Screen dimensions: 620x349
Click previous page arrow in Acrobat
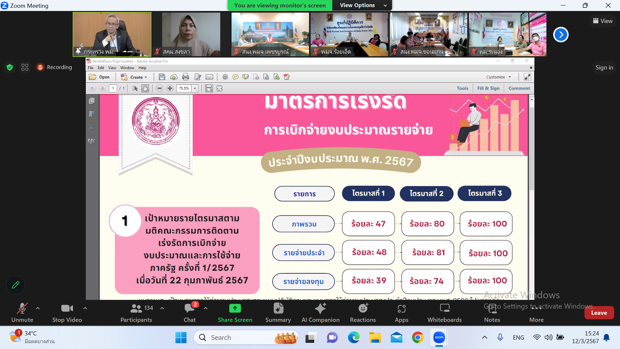(x=92, y=88)
